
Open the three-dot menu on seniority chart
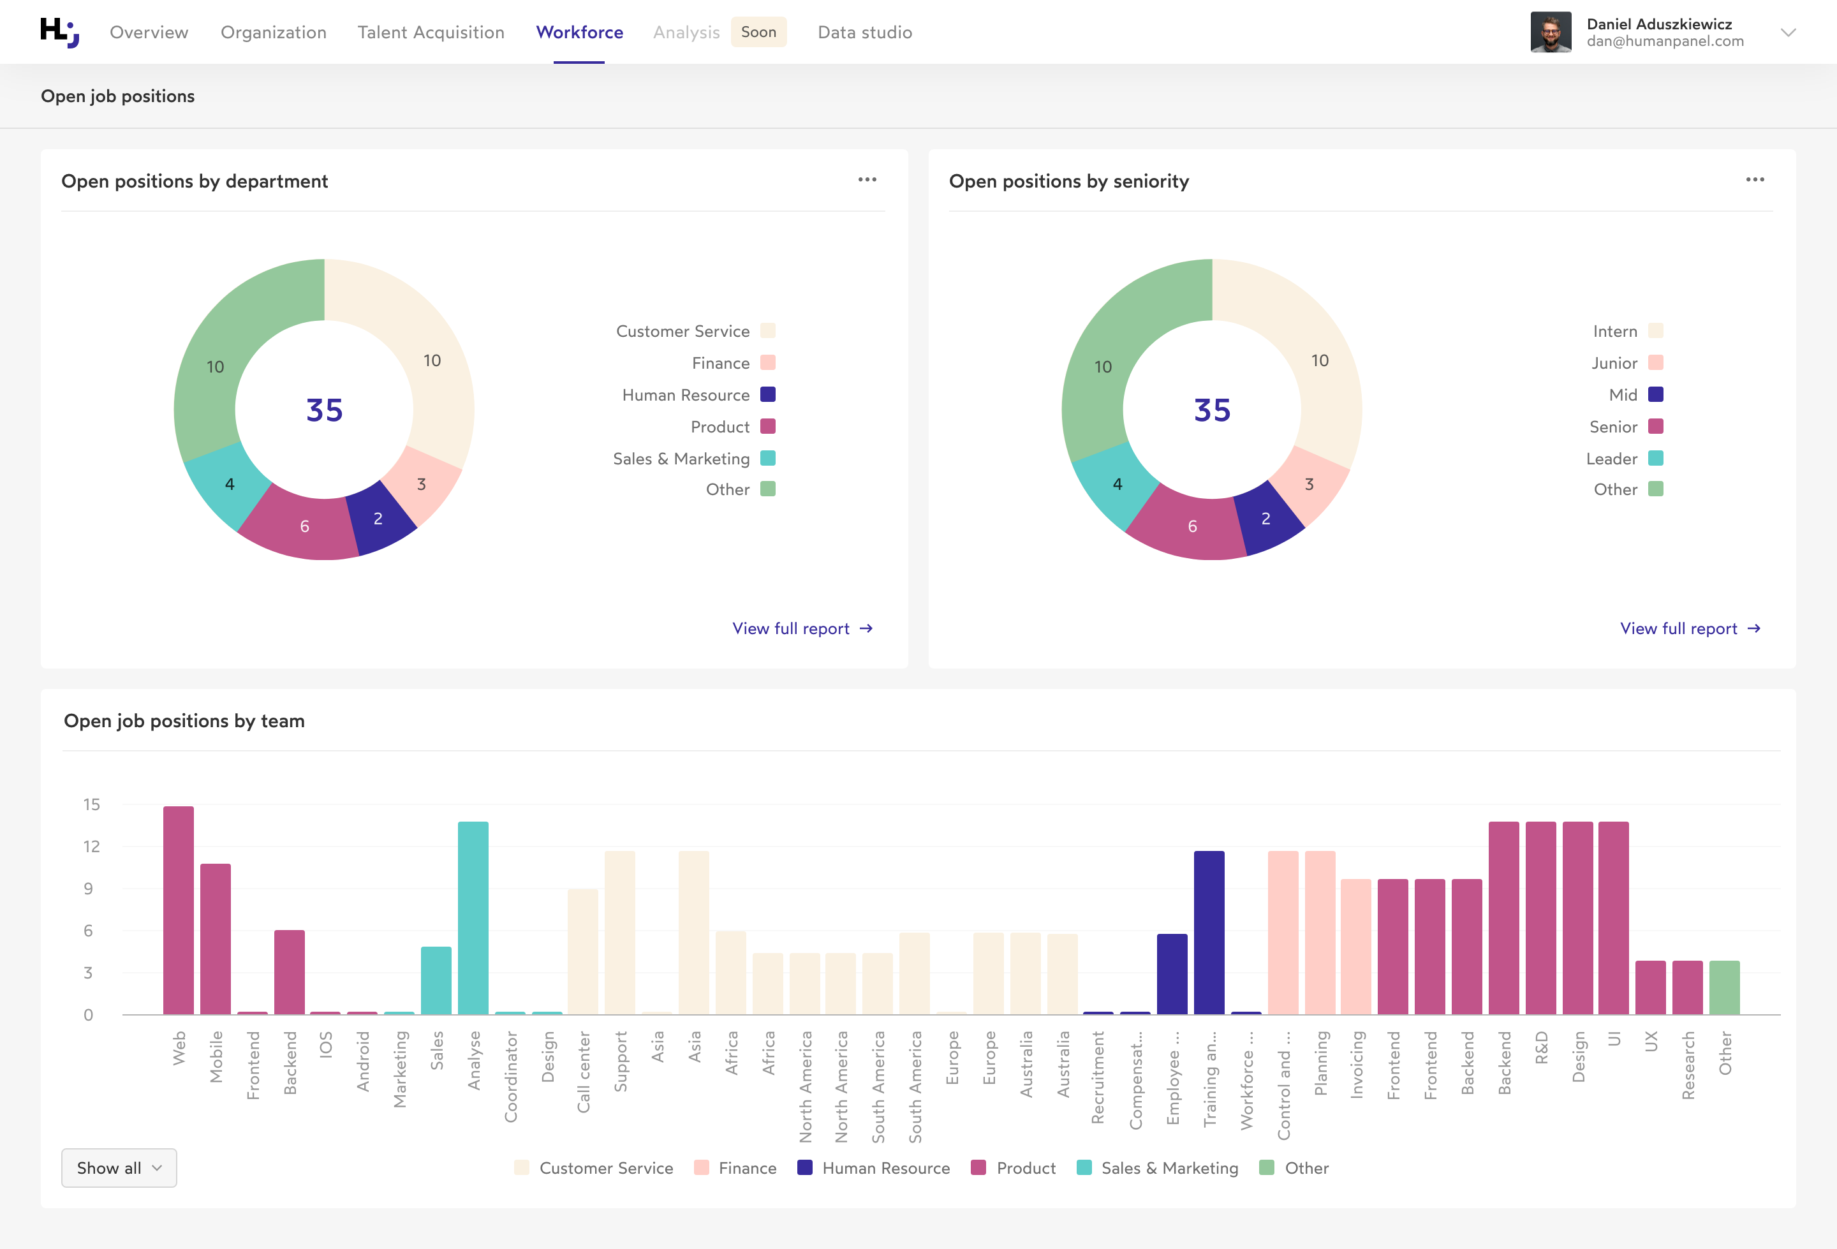pyautogui.click(x=1755, y=179)
